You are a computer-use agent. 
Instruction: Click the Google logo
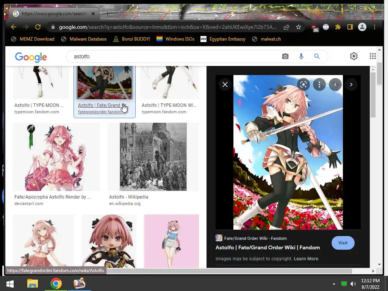pos(31,57)
